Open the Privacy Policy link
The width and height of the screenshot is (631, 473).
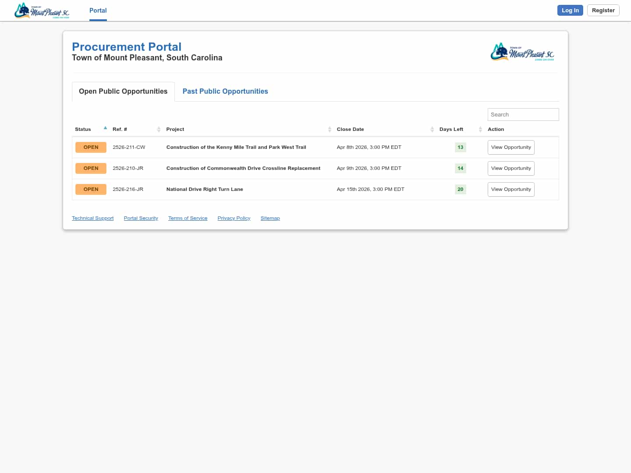(x=234, y=218)
